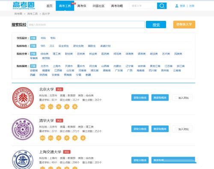Click the 211 badge under 清华大学
214x169 pixels.
pos(51,138)
